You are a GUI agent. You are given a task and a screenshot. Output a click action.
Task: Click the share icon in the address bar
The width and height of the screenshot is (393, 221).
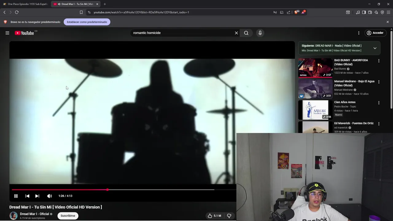[289, 12]
